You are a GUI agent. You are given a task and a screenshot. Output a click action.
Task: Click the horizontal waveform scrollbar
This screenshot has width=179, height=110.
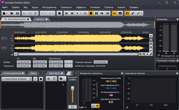coord(78,54)
